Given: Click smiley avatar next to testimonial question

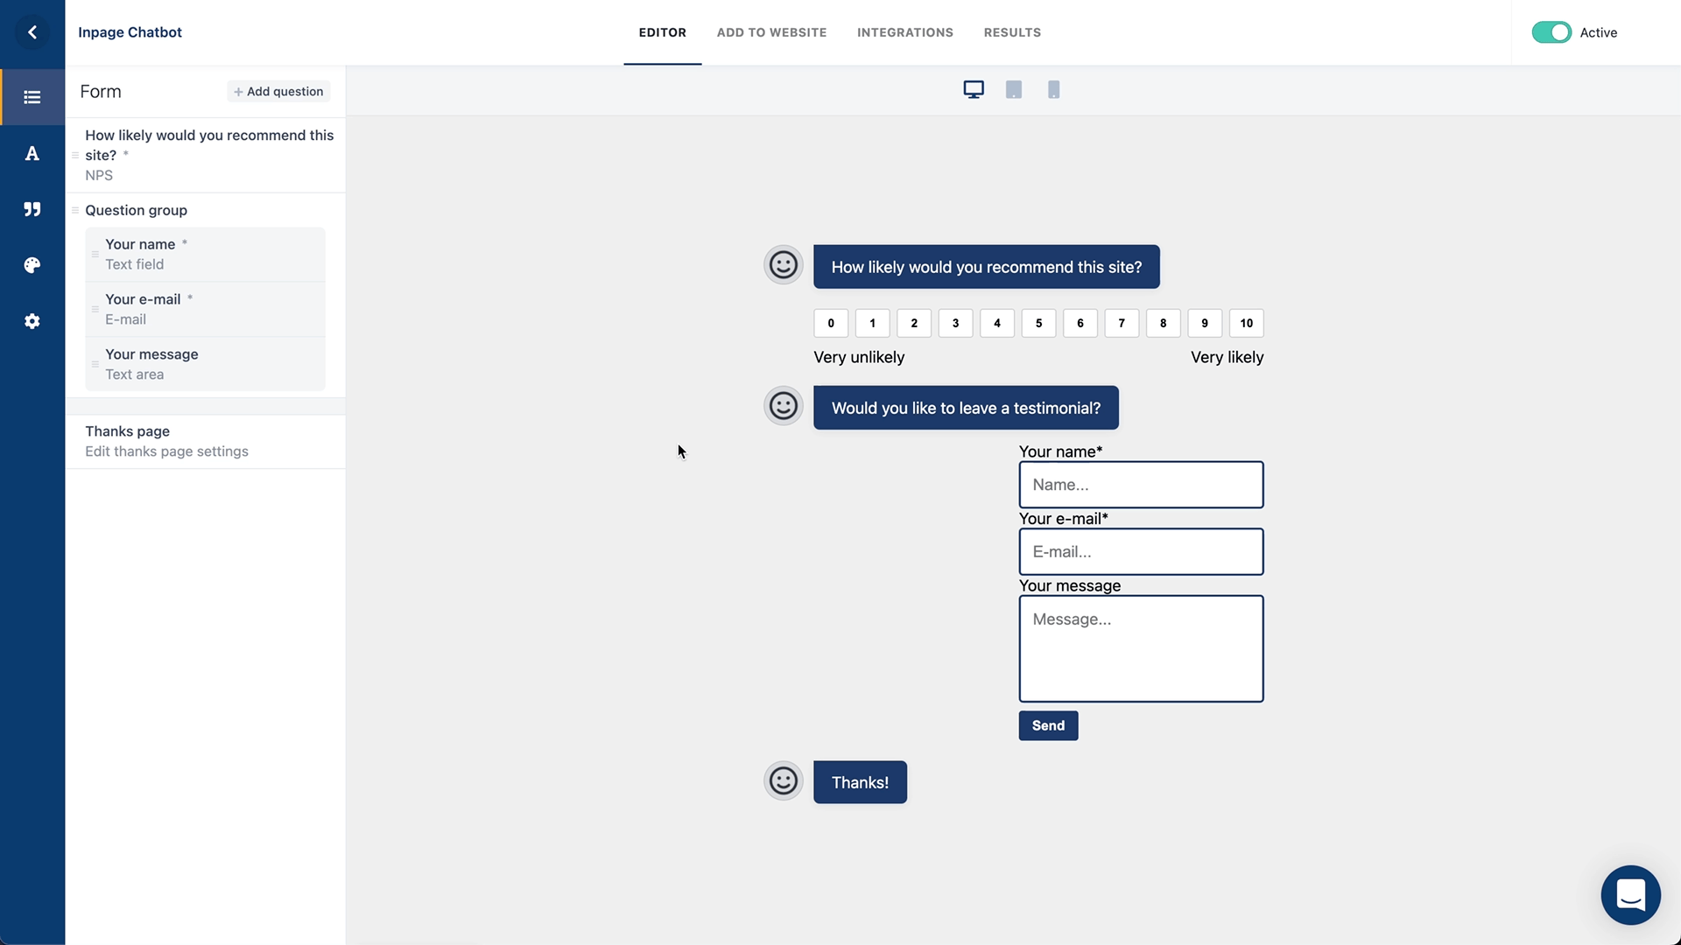Looking at the screenshot, I should coord(784,406).
